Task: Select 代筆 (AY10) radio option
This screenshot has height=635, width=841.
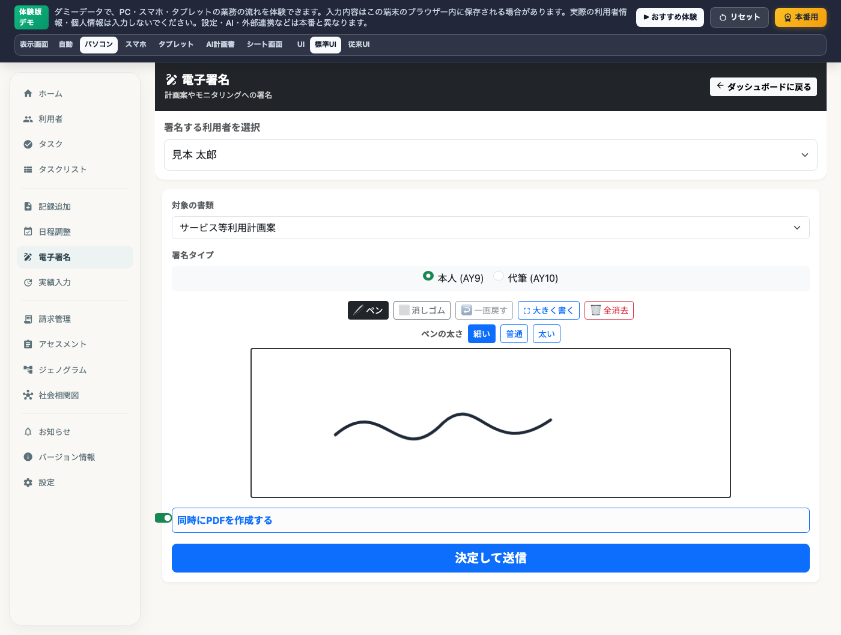Action: [499, 276]
